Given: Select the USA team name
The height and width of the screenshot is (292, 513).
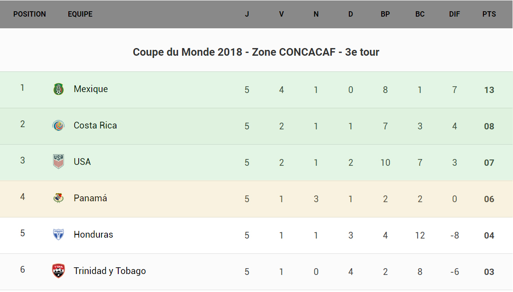Looking at the screenshot, I should pos(82,162).
